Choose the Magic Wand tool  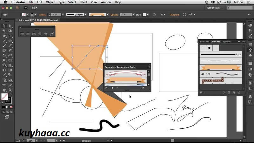click(x=4, y=31)
